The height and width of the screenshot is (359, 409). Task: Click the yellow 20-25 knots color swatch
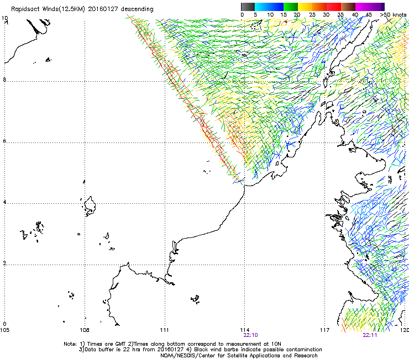click(305, 7)
